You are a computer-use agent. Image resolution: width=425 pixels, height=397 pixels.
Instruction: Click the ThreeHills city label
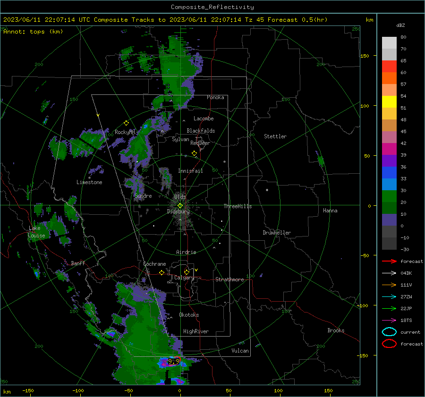pos(238,206)
